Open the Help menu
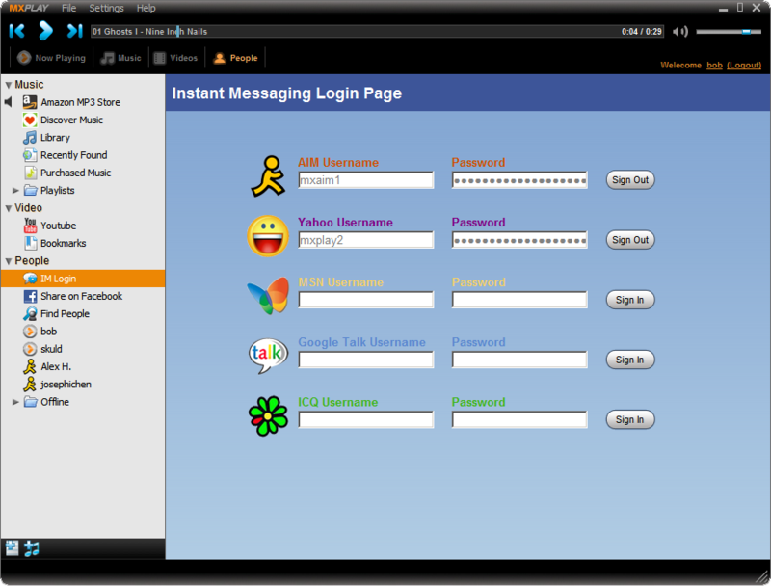The height and width of the screenshot is (586, 771). (x=146, y=8)
